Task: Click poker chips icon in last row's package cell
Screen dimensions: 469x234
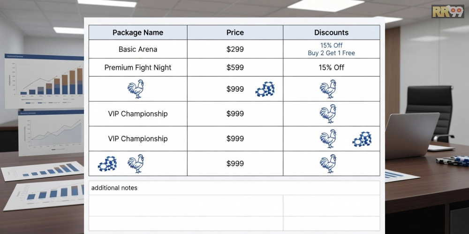Action: click(x=107, y=164)
